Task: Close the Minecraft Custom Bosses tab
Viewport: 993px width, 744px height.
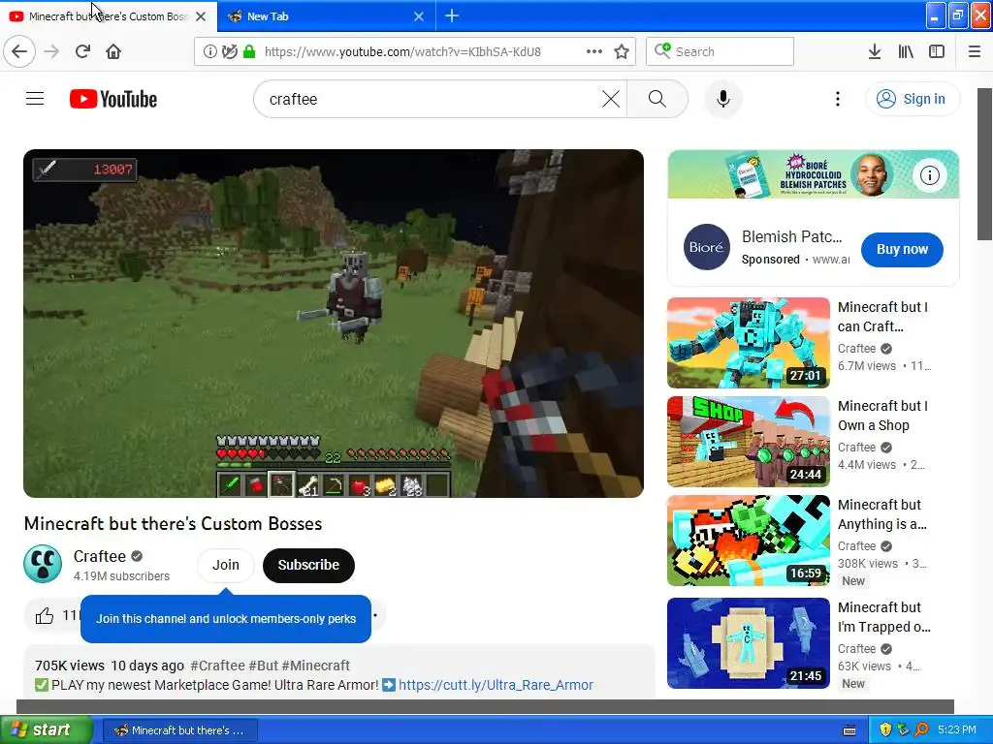Action: point(201,16)
